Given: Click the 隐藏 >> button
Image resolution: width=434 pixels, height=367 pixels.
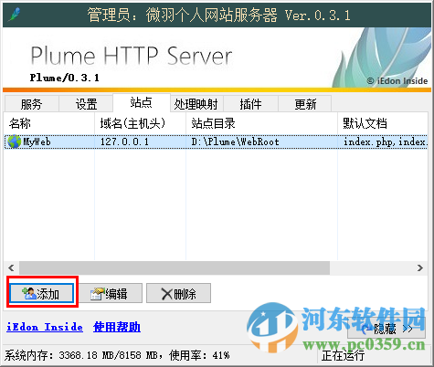Looking at the screenshot, I should tap(386, 329).
